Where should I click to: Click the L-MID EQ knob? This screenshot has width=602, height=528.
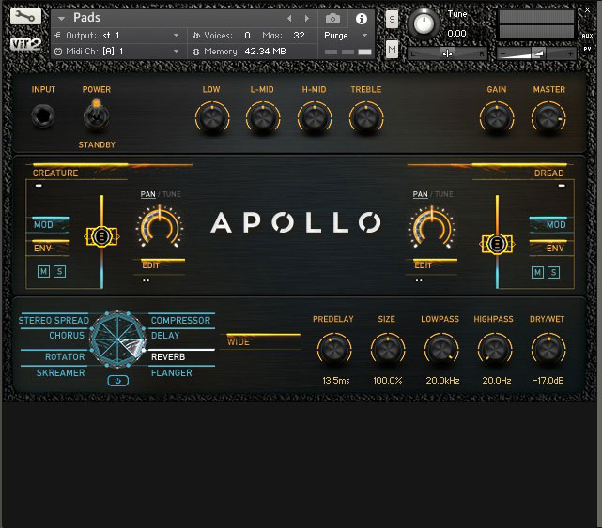(263, 118)
